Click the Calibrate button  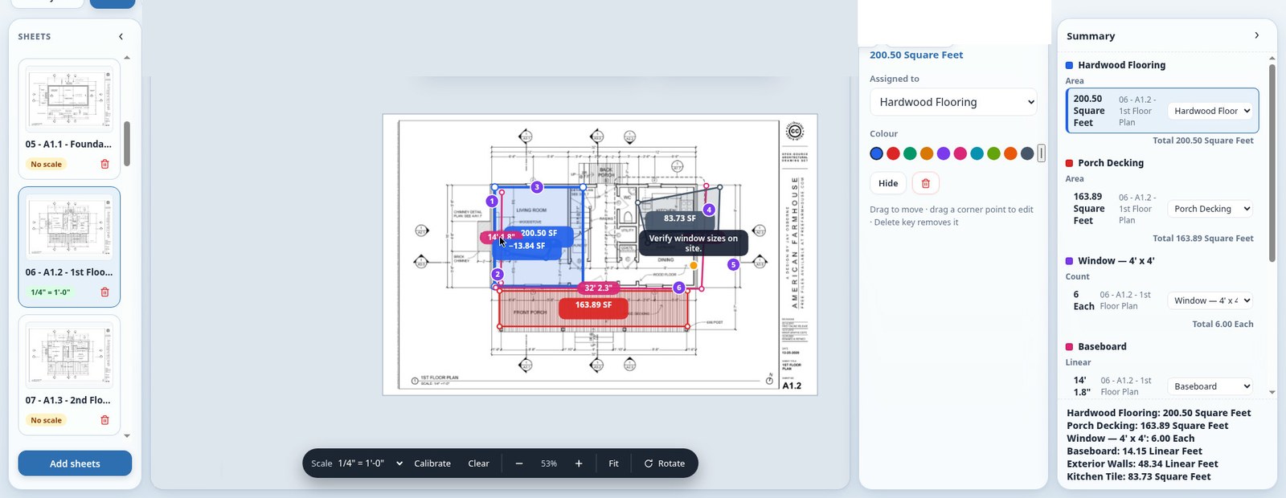pos(432,463)
